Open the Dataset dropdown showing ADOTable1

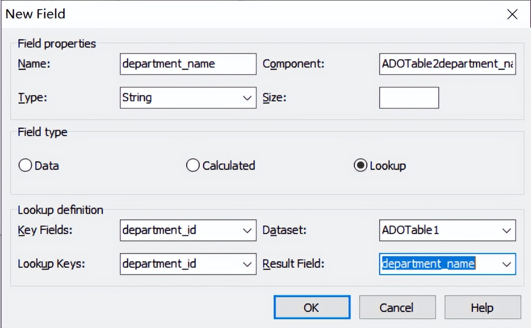pyautogui.click(x=506, y=230)
